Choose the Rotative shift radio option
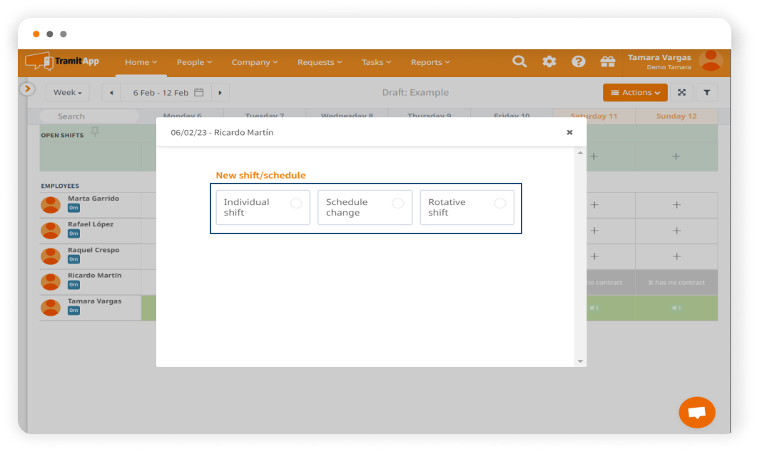This screenshot has width=757, height=452. point(499,204)
